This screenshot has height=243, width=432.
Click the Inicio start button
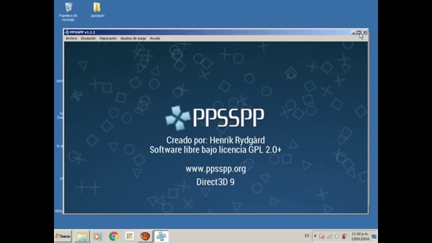pos(63,236)
